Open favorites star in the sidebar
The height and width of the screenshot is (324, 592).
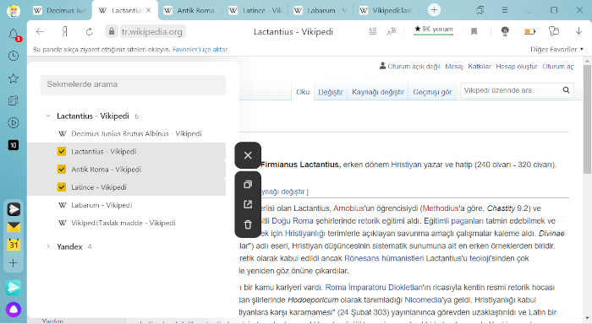click(14, 78)
